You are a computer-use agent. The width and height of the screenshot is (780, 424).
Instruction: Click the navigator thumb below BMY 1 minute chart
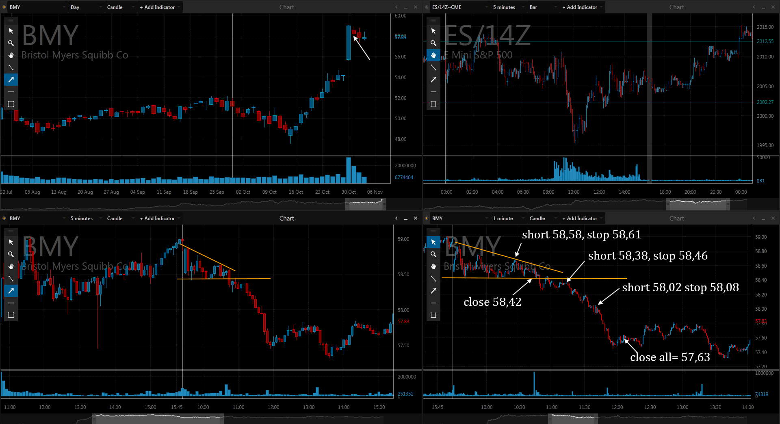[573, 419]
